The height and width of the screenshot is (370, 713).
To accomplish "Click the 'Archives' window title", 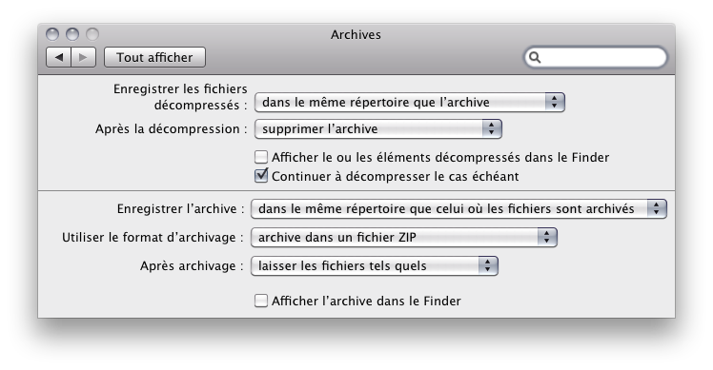I will coord(356,35).
